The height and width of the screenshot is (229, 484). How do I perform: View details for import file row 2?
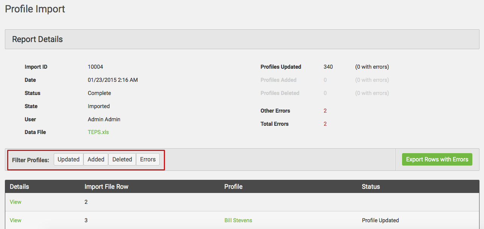15,202
